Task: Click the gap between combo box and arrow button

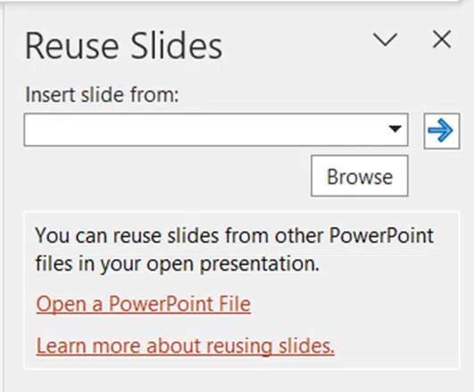Action: pos(416,130)
